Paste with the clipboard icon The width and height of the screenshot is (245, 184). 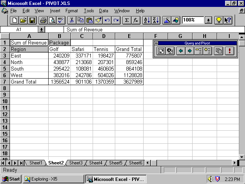[90, 20]
